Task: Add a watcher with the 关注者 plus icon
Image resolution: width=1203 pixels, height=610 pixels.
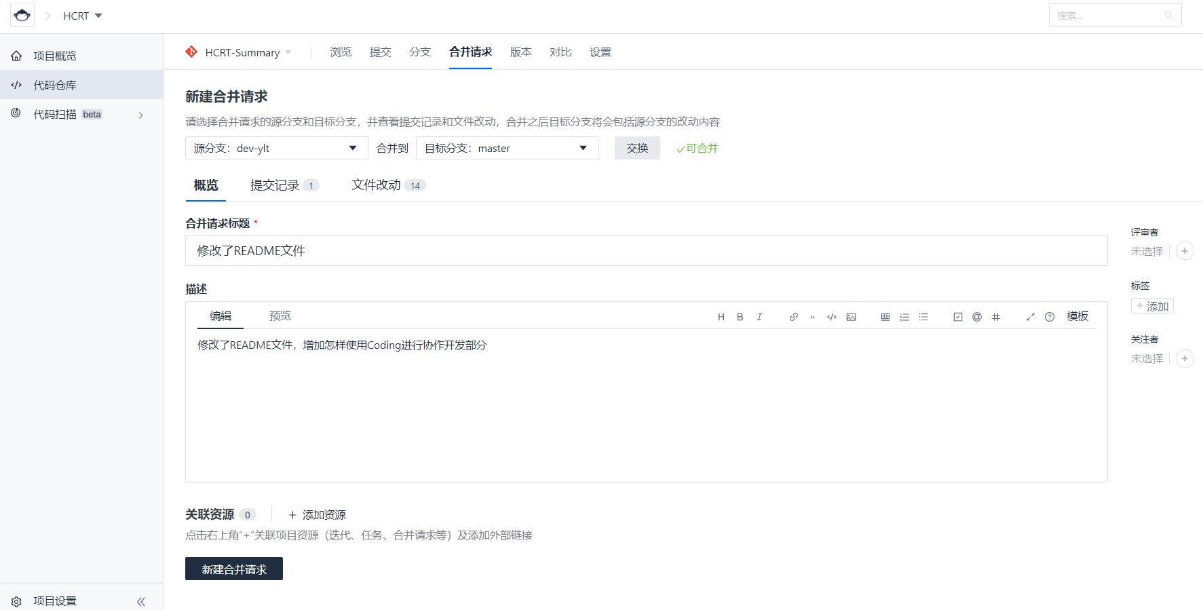Action: click(x=1185, y=358)
